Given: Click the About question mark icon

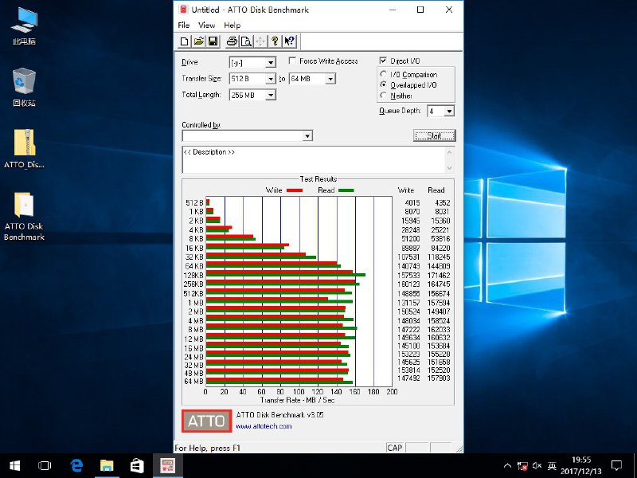Looking at the screenshot, I should click(x=275, y=41).
